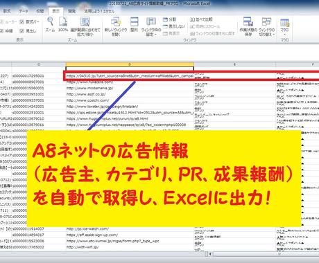
Task: Switch to the 校閲 ribbon tab
Action: (x=40, y=11)
